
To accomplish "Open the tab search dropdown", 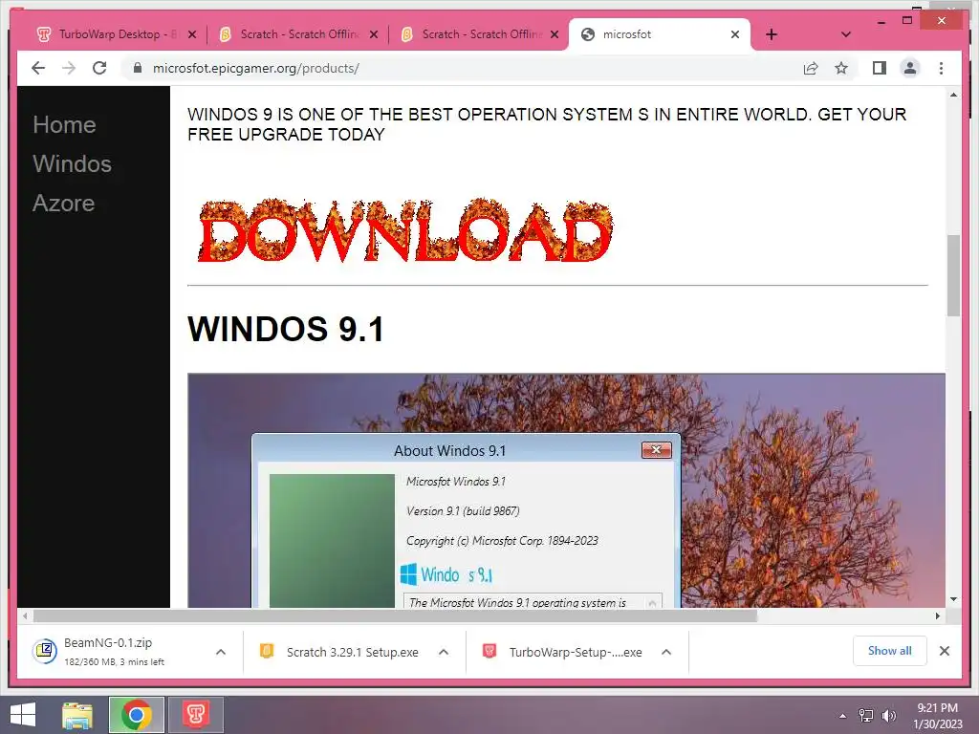I will pos(846,34).
